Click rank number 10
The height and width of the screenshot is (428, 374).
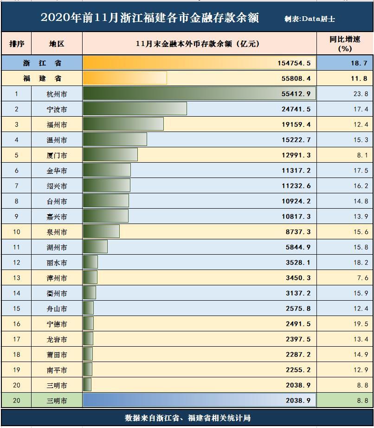click(16, 232)
